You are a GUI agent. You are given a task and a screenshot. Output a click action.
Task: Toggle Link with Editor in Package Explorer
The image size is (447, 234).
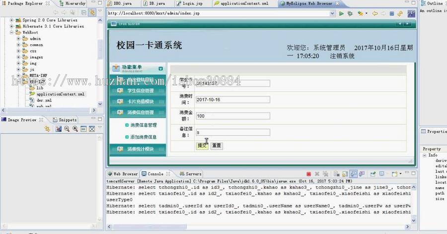(92, 12)
